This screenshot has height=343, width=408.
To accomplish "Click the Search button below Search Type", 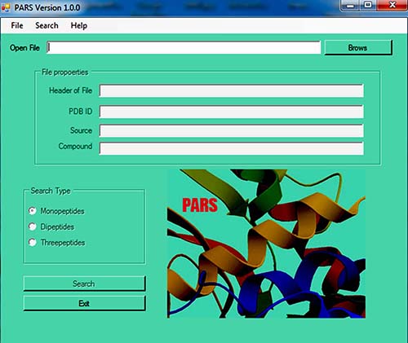I will pos(84,284).
